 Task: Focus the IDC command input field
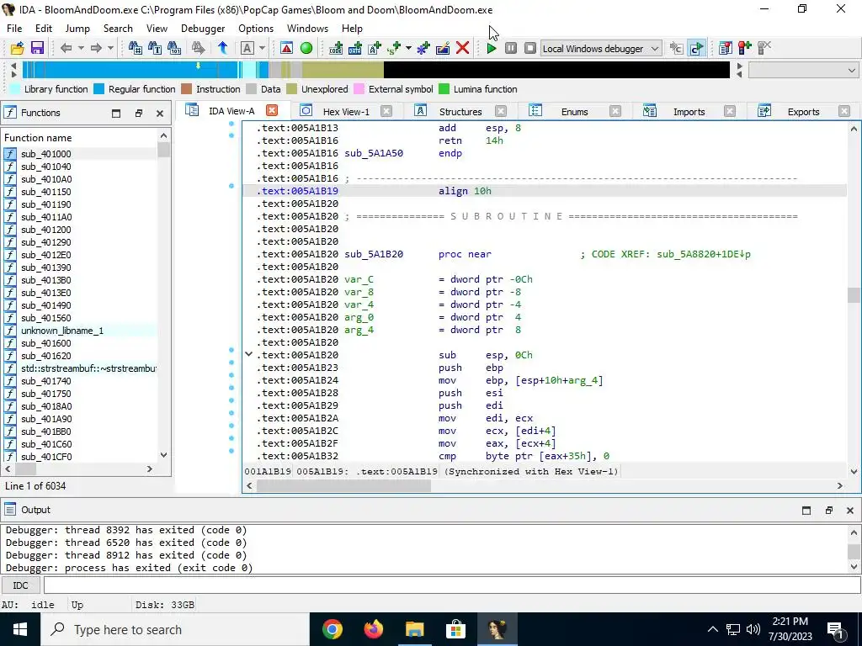coord(451,585)
